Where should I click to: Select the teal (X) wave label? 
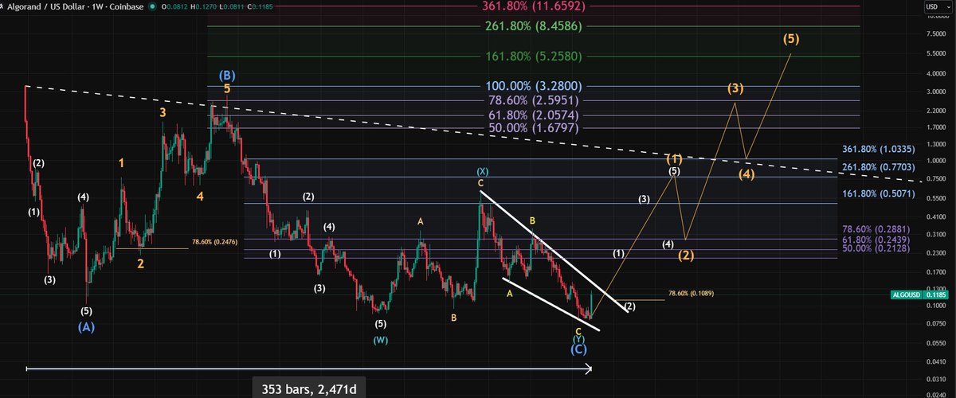point(483,171)
